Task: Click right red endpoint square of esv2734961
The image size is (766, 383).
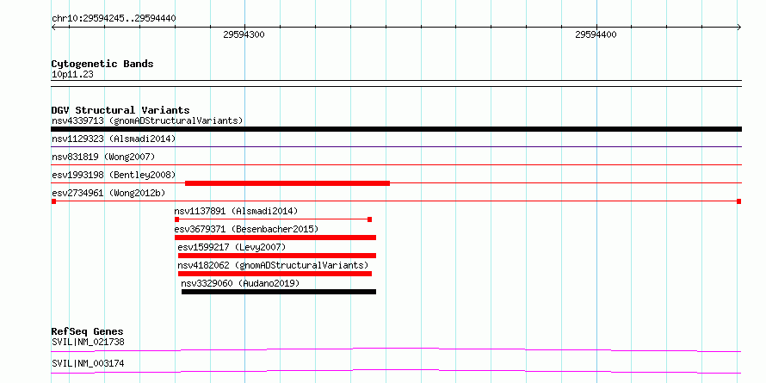Action: coord(739,201)
